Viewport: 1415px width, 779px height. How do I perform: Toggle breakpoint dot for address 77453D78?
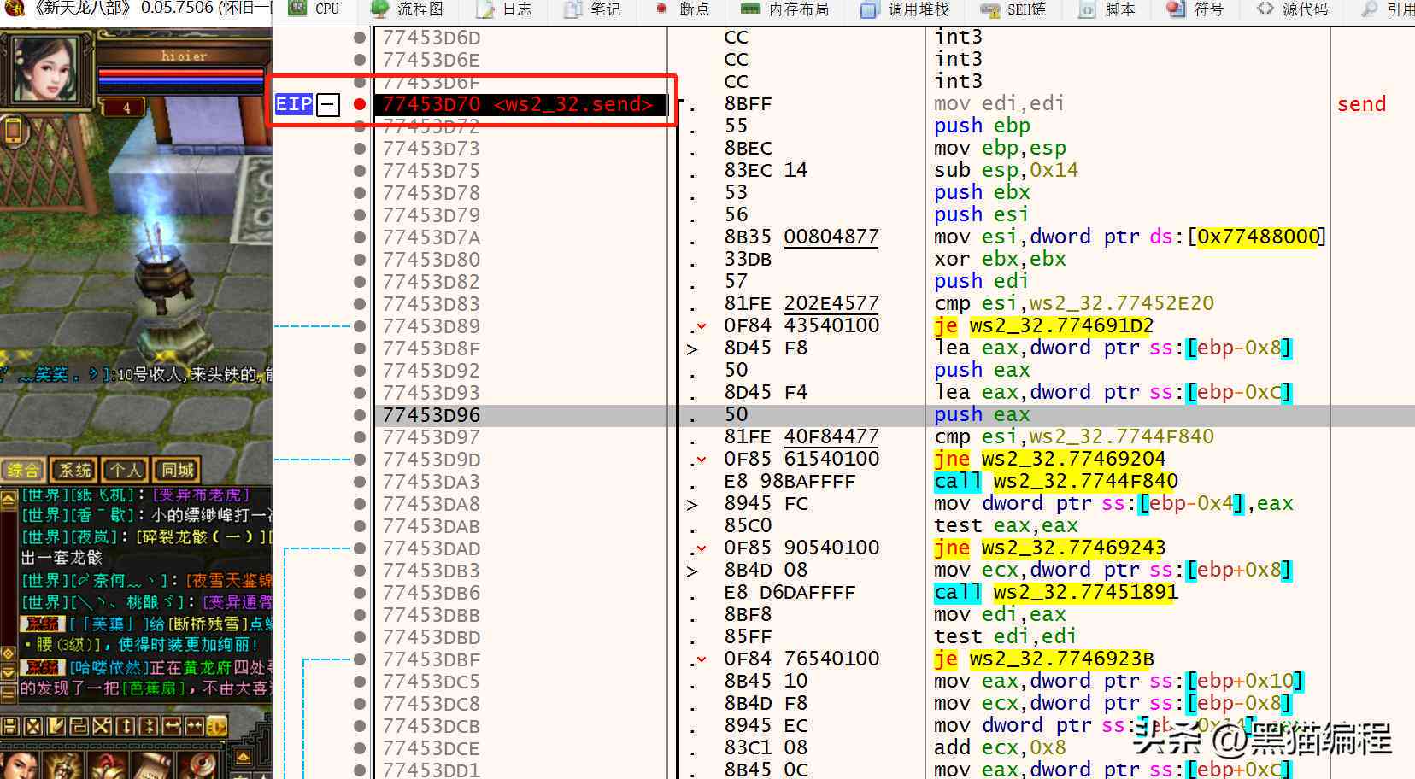click(360, 193)
